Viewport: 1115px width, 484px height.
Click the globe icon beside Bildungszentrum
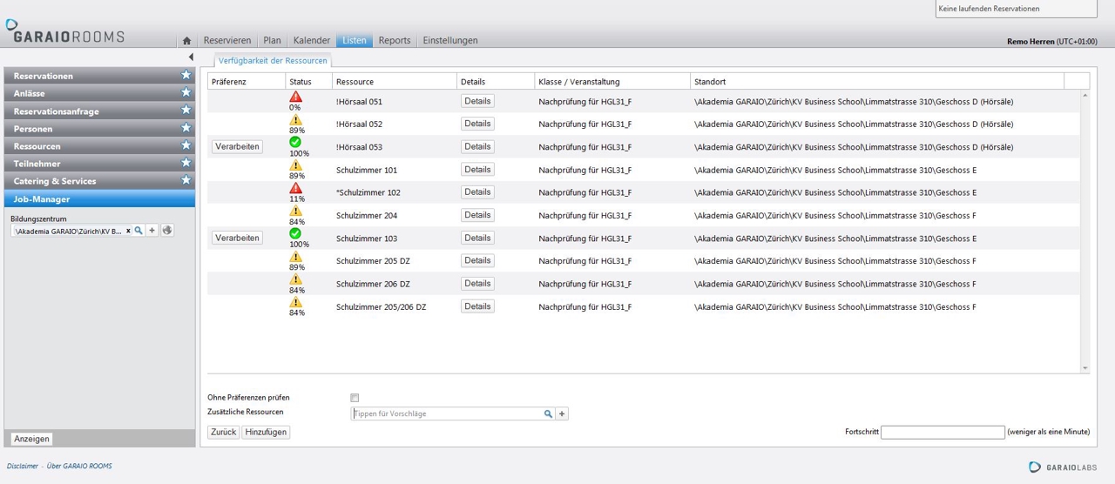[x=167, y=231]
